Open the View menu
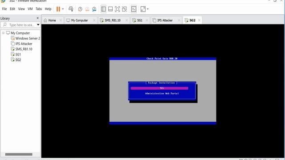This screenshot has height=160, width=285. pyautogui.click(x=21, y=9)
